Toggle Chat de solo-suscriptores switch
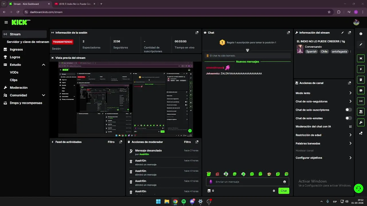 click(349, 110)
